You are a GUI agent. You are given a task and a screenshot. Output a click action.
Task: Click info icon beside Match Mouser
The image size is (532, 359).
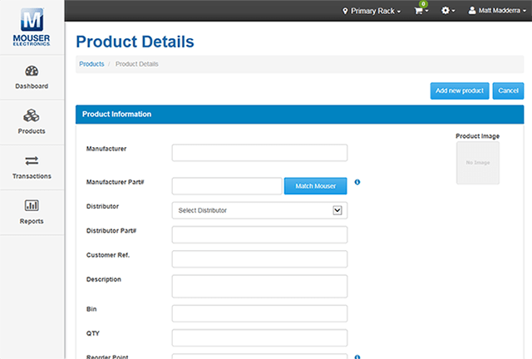[357, 182]
